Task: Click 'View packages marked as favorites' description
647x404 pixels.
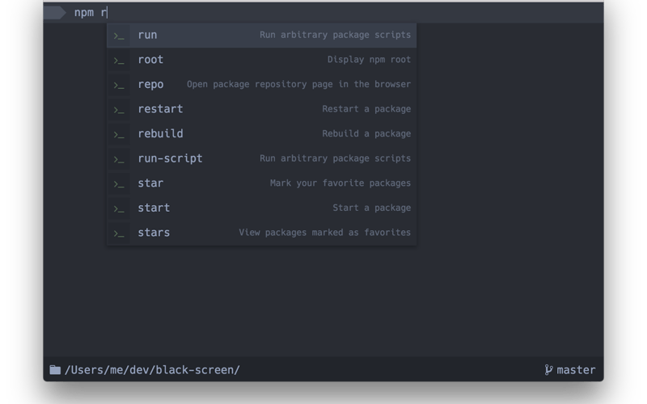Action: pos(325,233)
